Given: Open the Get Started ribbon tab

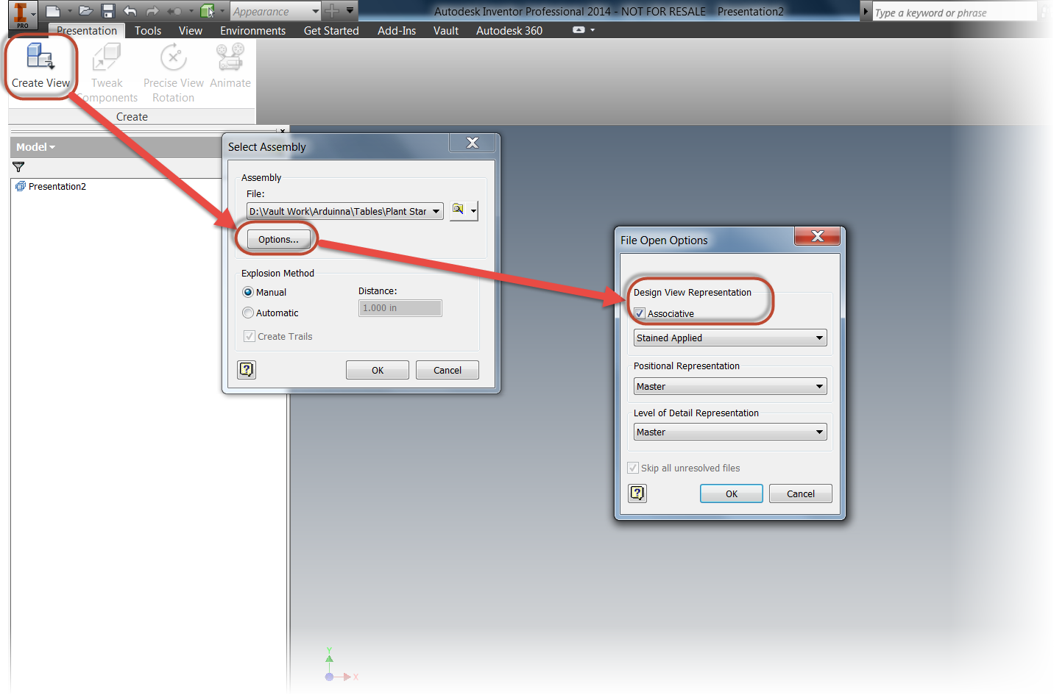Looking at the screenshot, I should tap(331, 30).
